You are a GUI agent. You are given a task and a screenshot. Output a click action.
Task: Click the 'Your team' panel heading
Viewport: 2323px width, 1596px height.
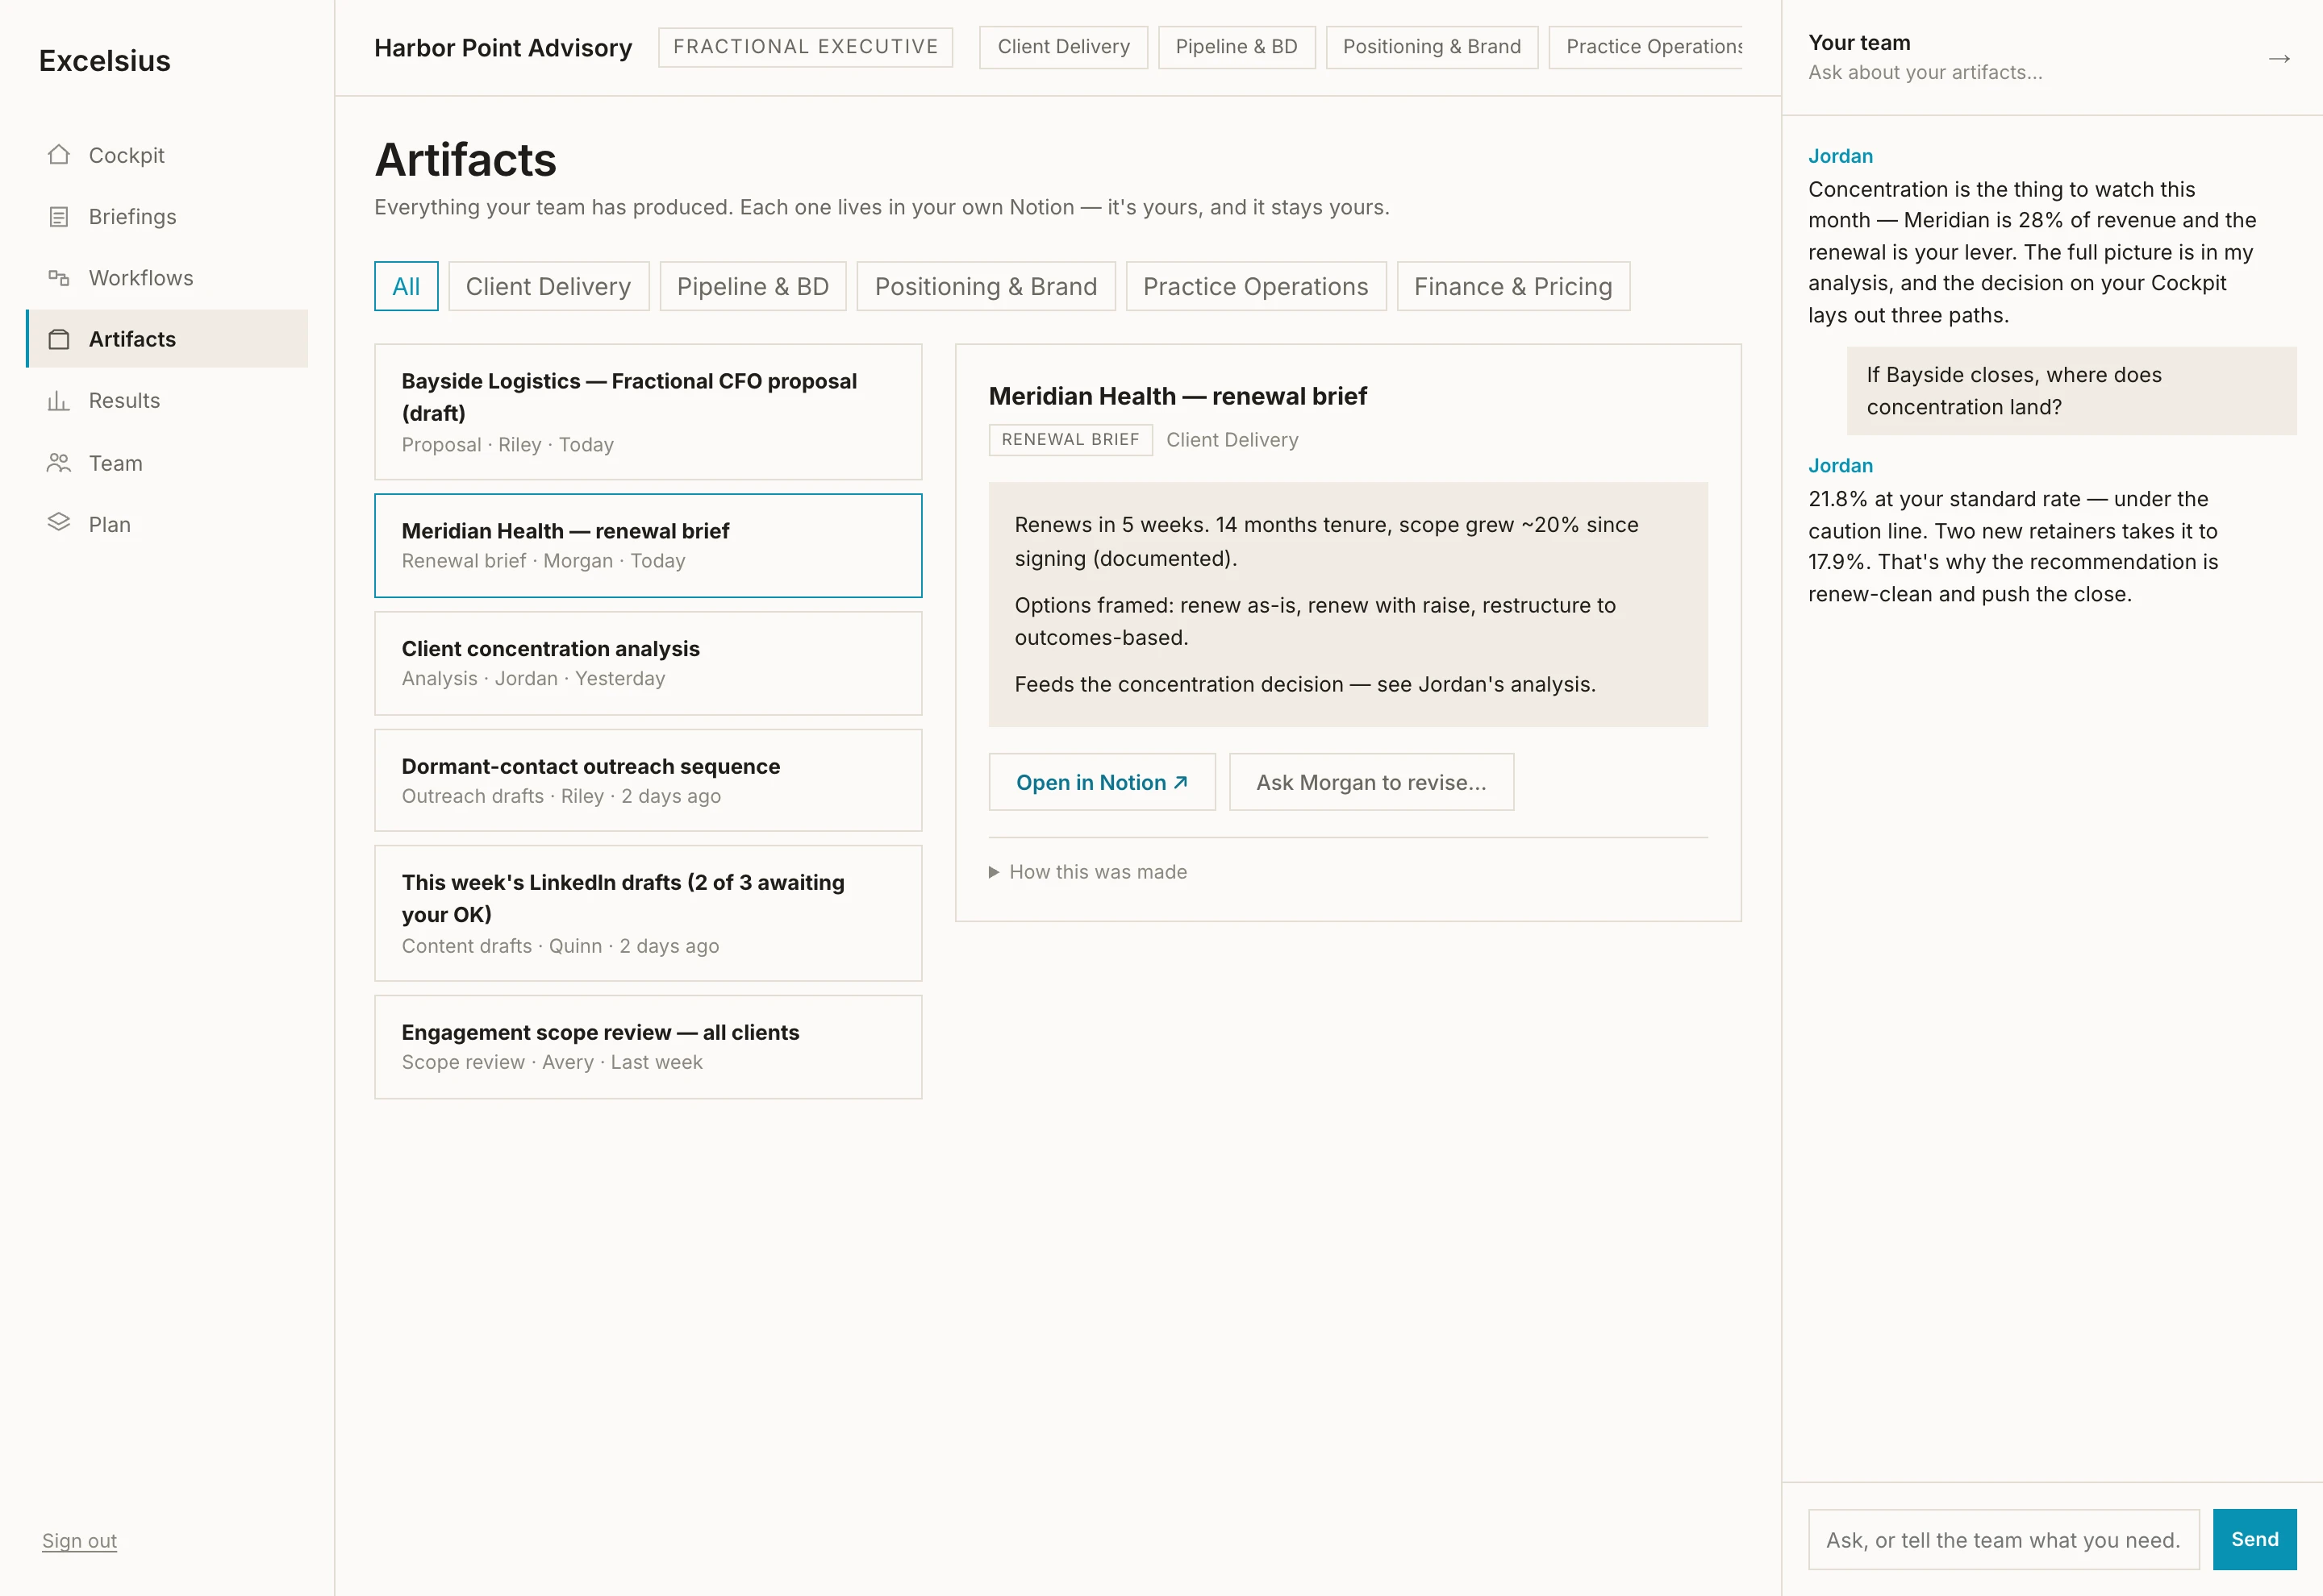(1858, 42)
